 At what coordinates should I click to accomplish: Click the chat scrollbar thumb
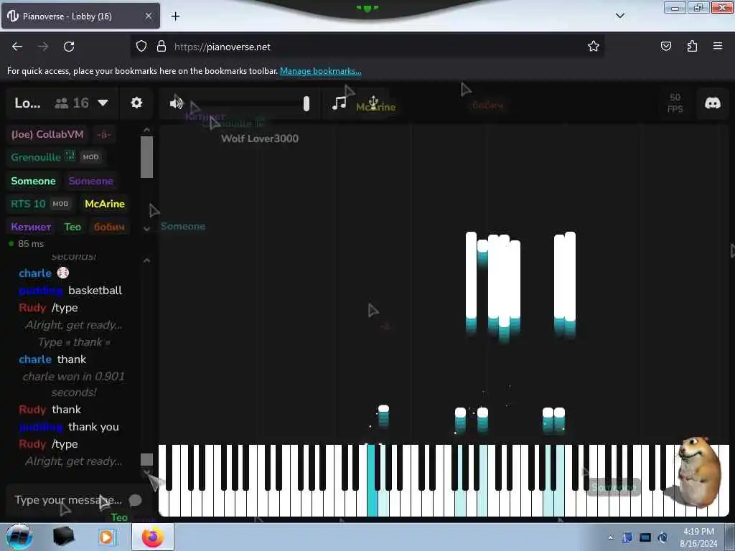click(x=146, y=459)
